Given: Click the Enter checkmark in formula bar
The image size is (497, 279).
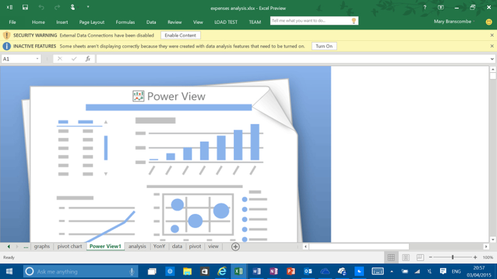Looking at the screenshot, I should click(74, 59).
